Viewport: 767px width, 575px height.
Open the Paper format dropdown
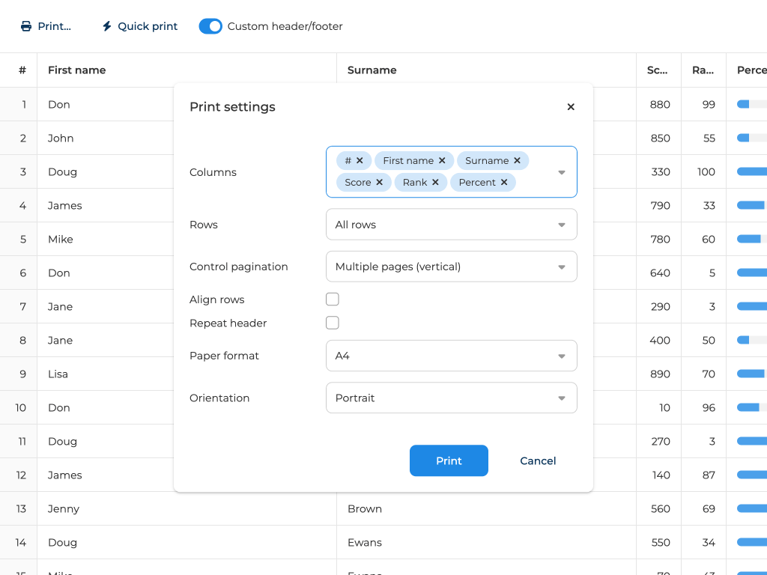coord(451,356)
